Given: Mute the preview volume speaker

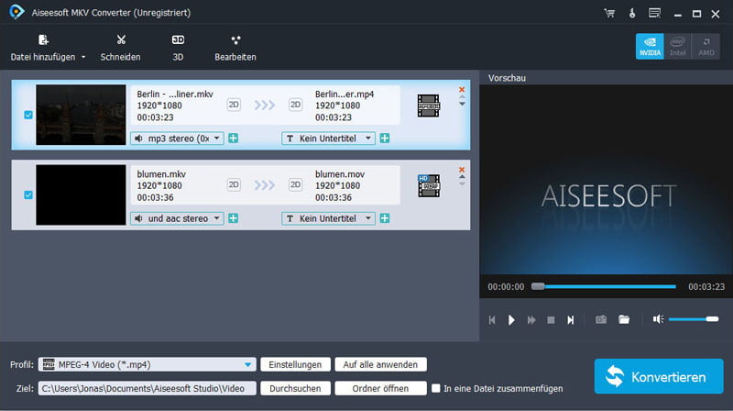Looking at the screenshot, I should (x=658, y=319).
